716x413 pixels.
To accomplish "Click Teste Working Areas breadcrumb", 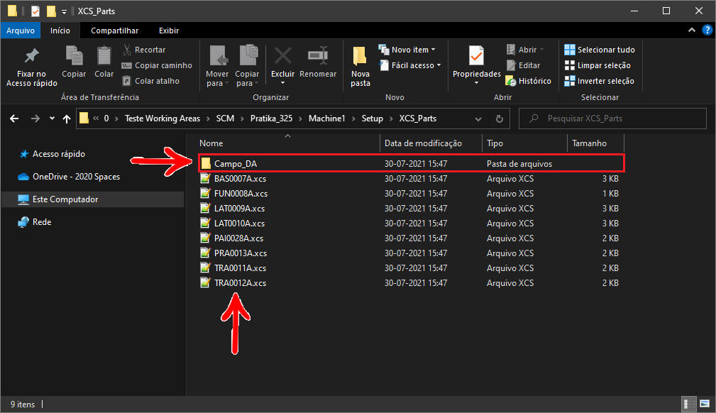I will (x=163, y=119).
